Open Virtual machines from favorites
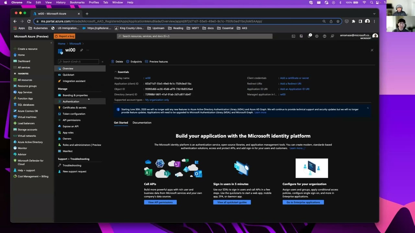Screen dimensions: 415x233 (27, 117)
